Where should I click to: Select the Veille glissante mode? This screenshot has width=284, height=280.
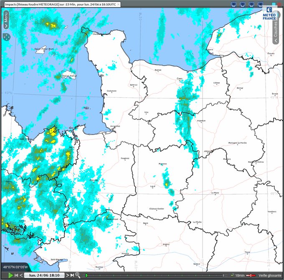pyautogui.click(x=270, y=275)
